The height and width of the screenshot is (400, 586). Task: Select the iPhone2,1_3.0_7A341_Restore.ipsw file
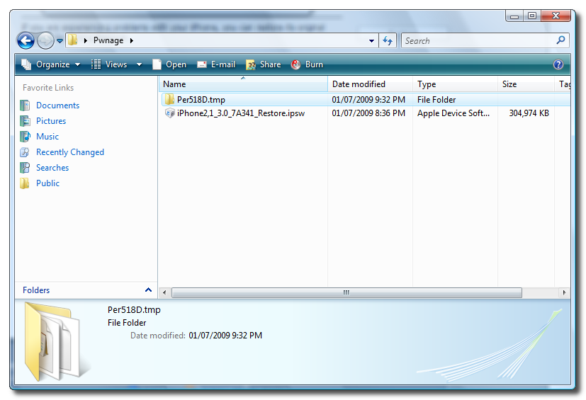click(x=240, y=113)
